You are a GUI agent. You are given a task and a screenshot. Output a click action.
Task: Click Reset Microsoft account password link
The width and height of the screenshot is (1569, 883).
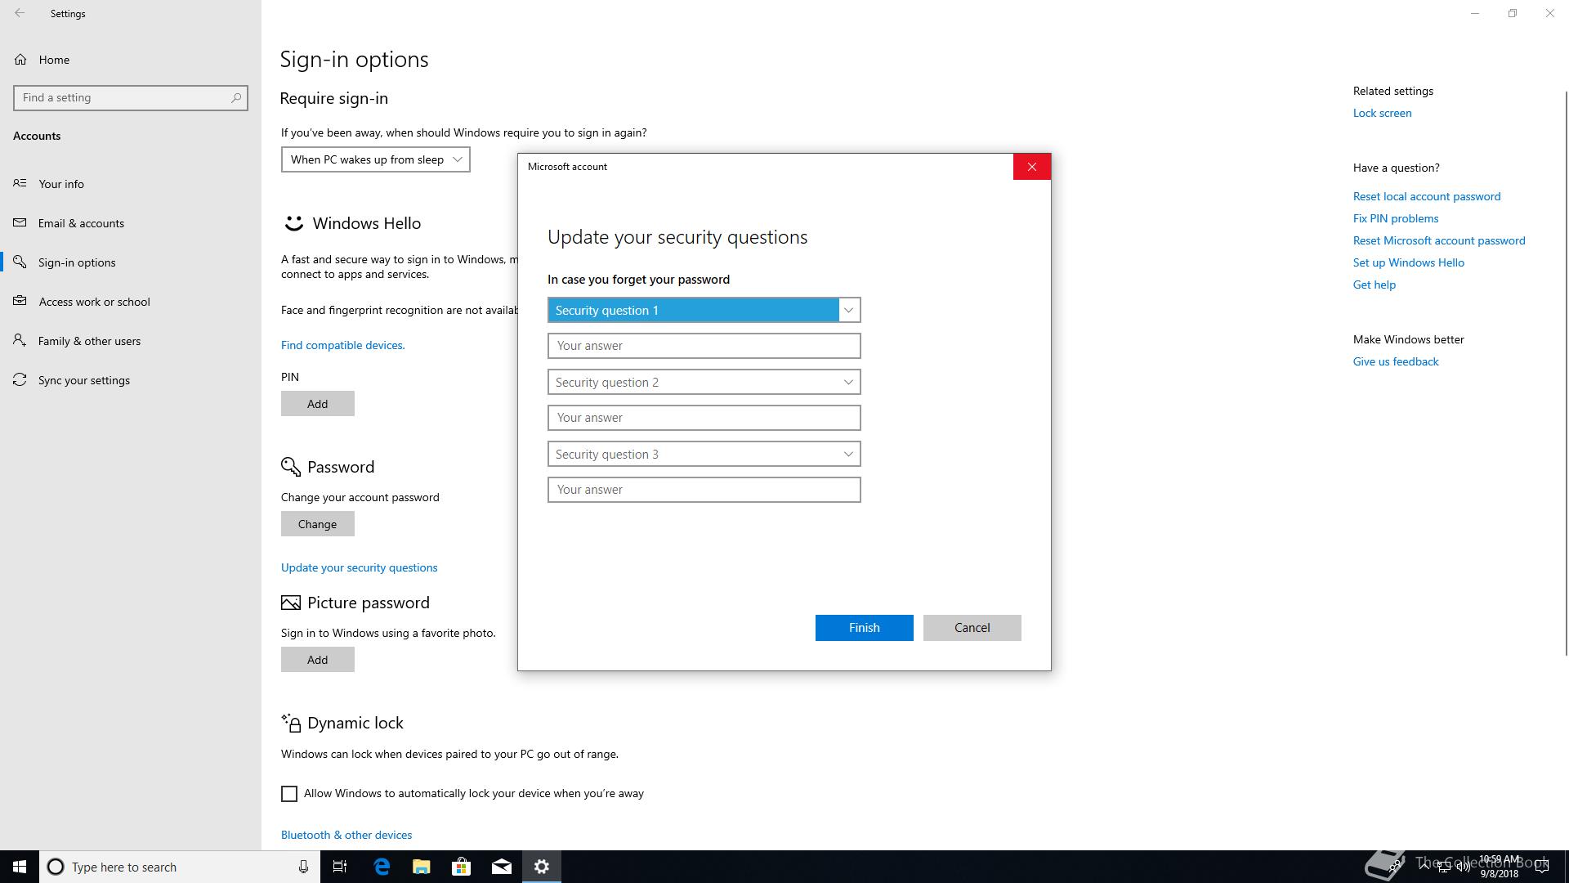pyautogui.click(x=1439, y=240)
